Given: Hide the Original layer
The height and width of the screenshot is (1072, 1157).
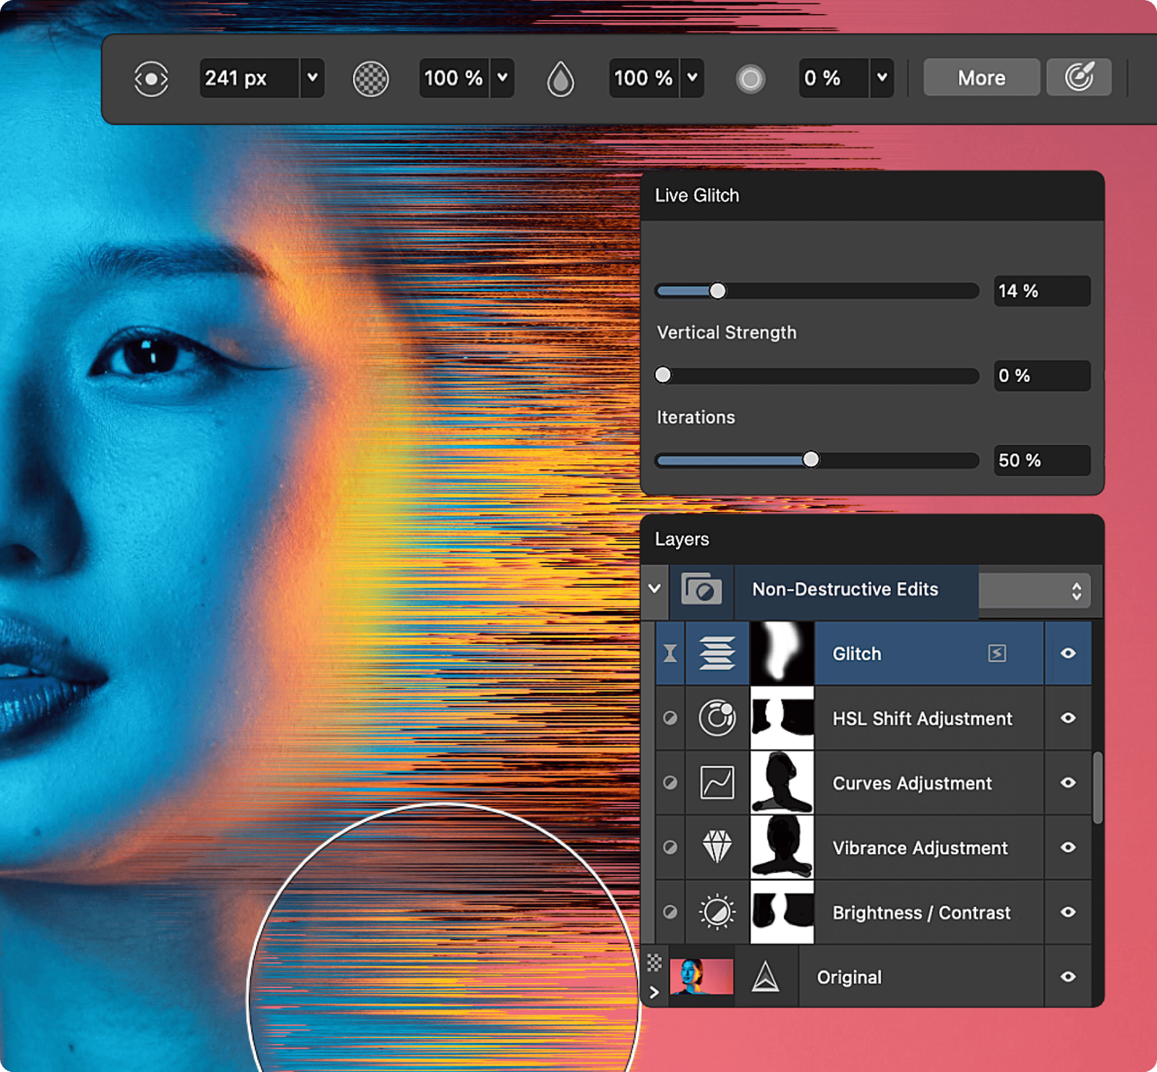Looking at the screenshot, I should [x=1068, y=977].
